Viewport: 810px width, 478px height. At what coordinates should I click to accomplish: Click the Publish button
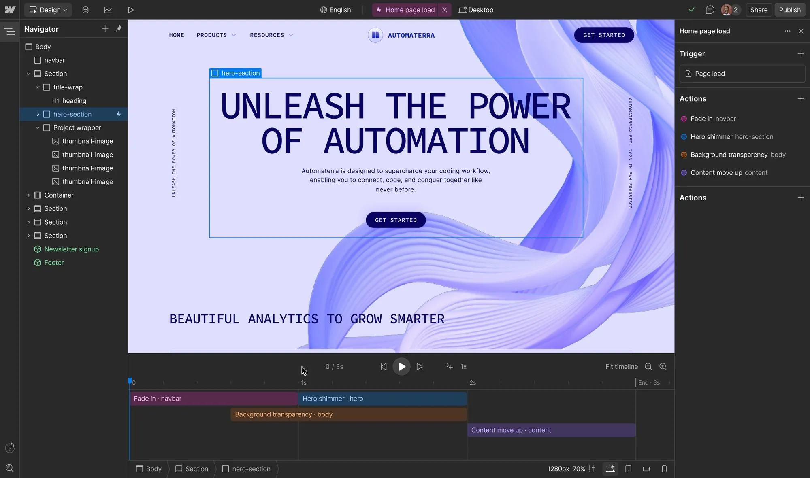(x=789, y=10)
